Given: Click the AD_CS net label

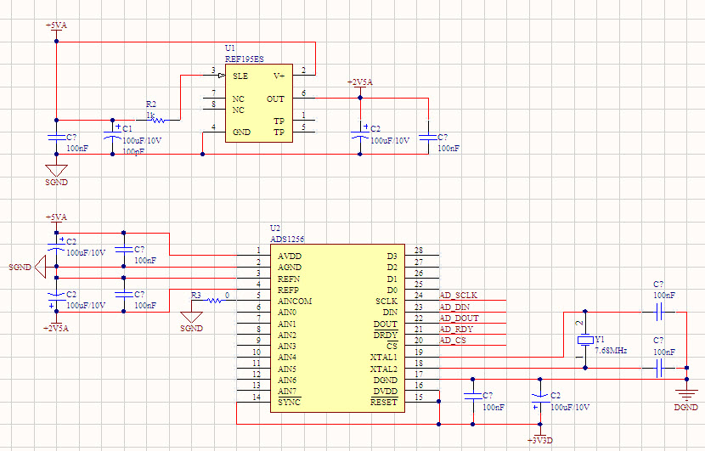Looking at the screenshot, I should pos(453,341).
